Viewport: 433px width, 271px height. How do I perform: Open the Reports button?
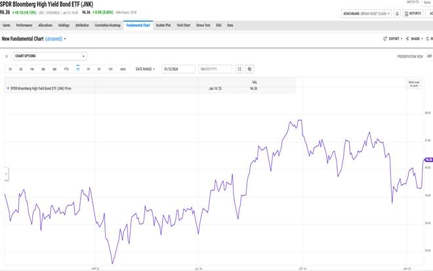[413, 14]
